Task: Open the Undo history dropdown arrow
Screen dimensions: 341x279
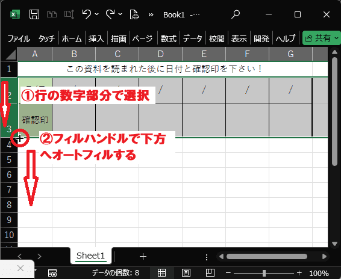Action: (97, 14)
